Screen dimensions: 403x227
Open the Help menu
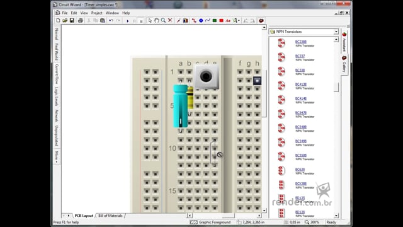click(126, 13)
